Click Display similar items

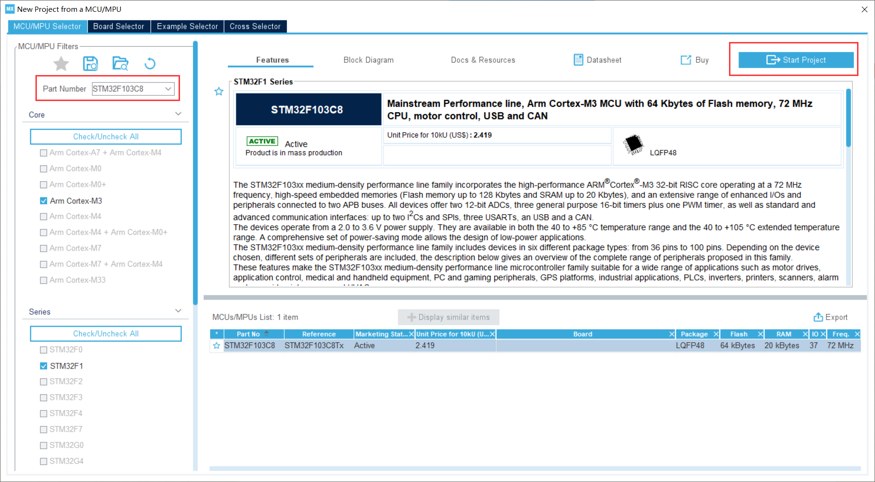[448, 317]
